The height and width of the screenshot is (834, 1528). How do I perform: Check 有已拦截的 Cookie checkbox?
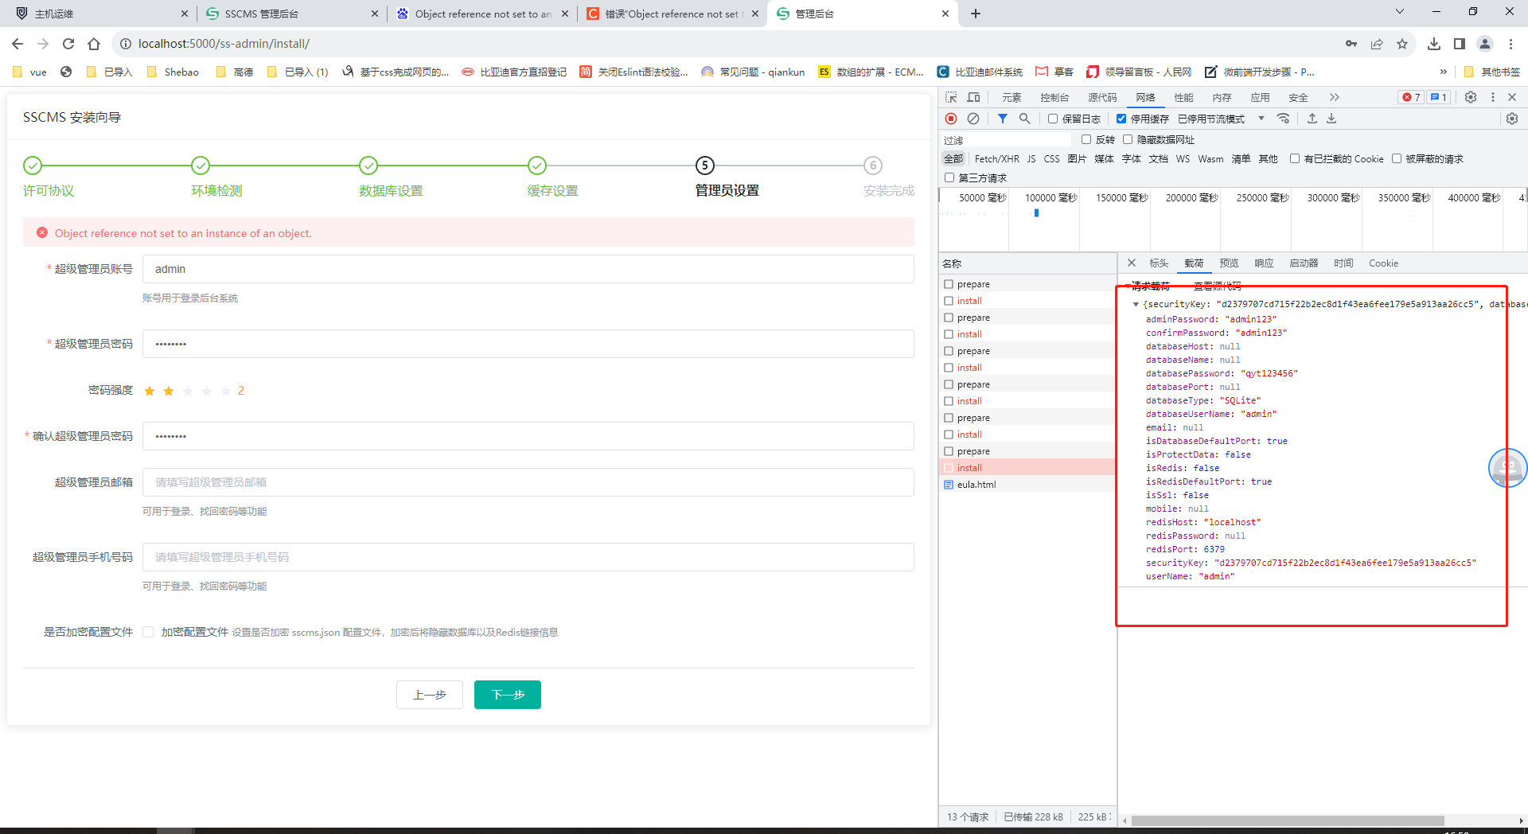coord(1295,158)
